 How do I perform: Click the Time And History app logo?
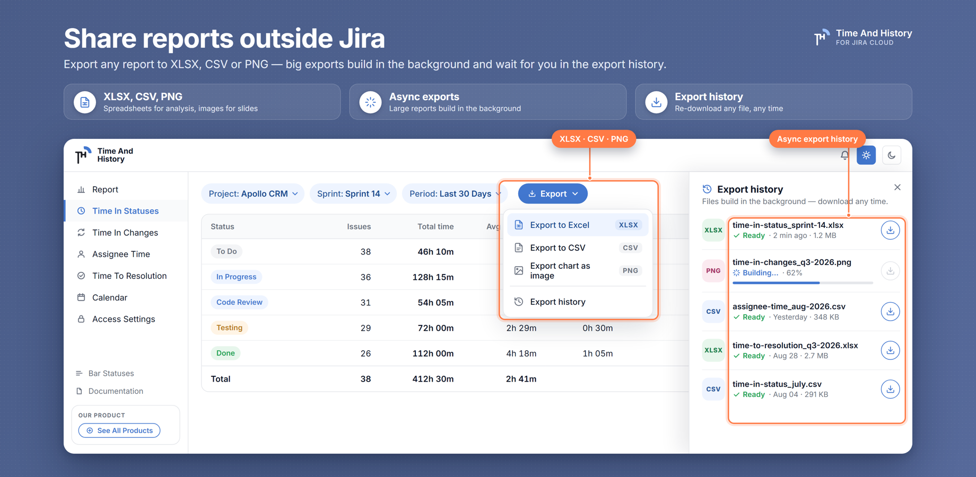104,155
